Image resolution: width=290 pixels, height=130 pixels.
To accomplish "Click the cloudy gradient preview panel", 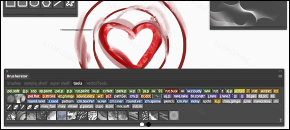I will click(248, 14).
